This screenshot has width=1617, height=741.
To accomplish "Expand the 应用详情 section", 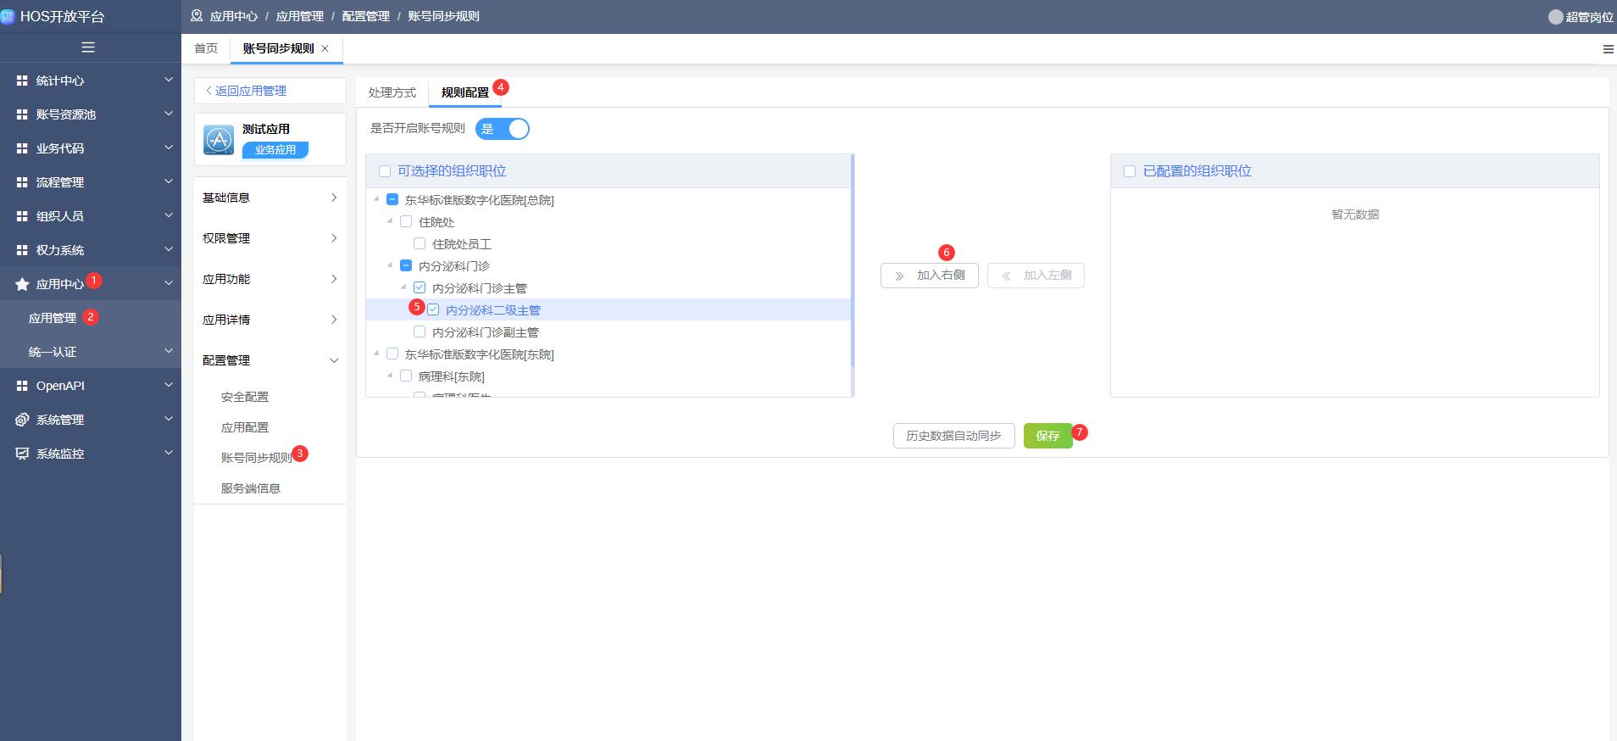I will pyautogui.click(x=270, y=320).
